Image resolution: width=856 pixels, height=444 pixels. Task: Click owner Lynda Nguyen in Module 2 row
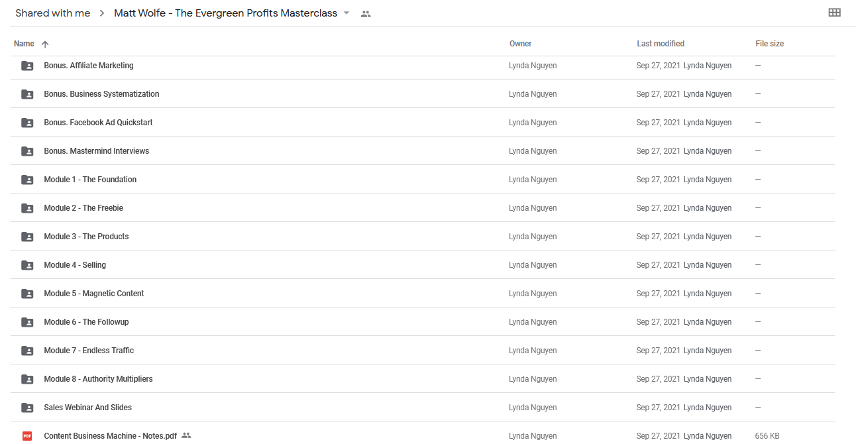click(x=533, y=208)
